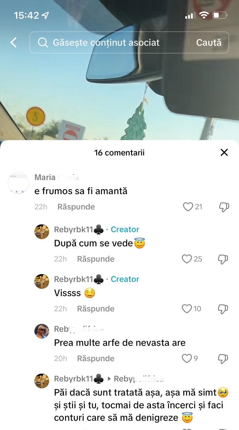Close the comments panel
239x430 pixels.
(224, 153)
